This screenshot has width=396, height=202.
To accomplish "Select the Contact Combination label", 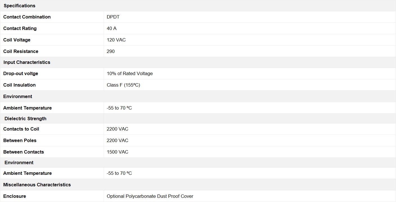I will (x=27, y=17).
